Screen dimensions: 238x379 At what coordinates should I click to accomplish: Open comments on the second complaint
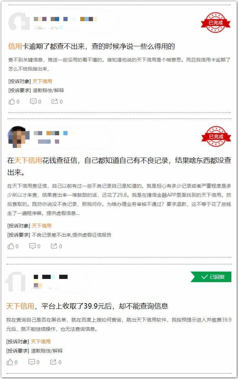(x=35, y=246)
